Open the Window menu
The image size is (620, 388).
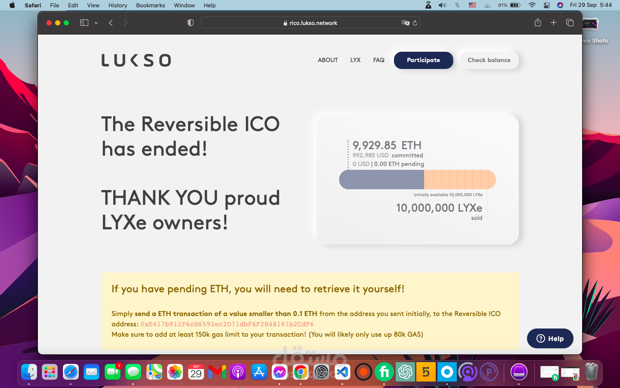pyautogui.click(x=184, y=5)
